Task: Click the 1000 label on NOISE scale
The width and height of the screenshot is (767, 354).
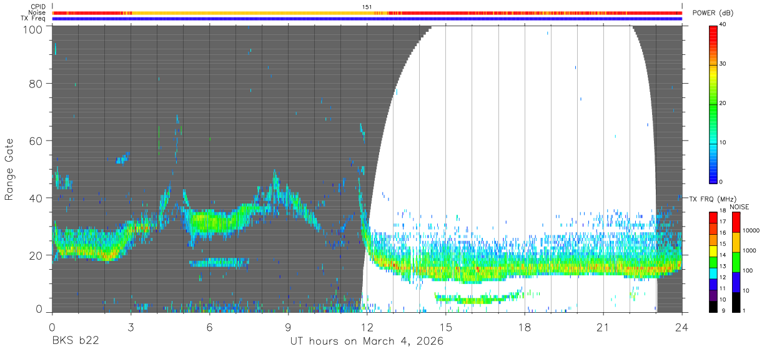Action: point(751,250)
